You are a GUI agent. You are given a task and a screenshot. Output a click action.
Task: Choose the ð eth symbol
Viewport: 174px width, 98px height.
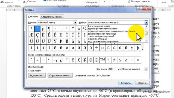tap(55, 48)
